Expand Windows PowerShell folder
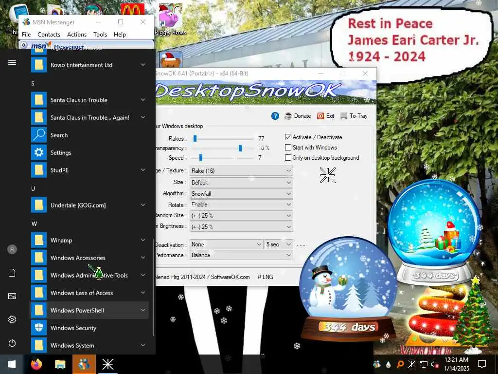Viewport: 498px width, 374px height. (89, 310)
